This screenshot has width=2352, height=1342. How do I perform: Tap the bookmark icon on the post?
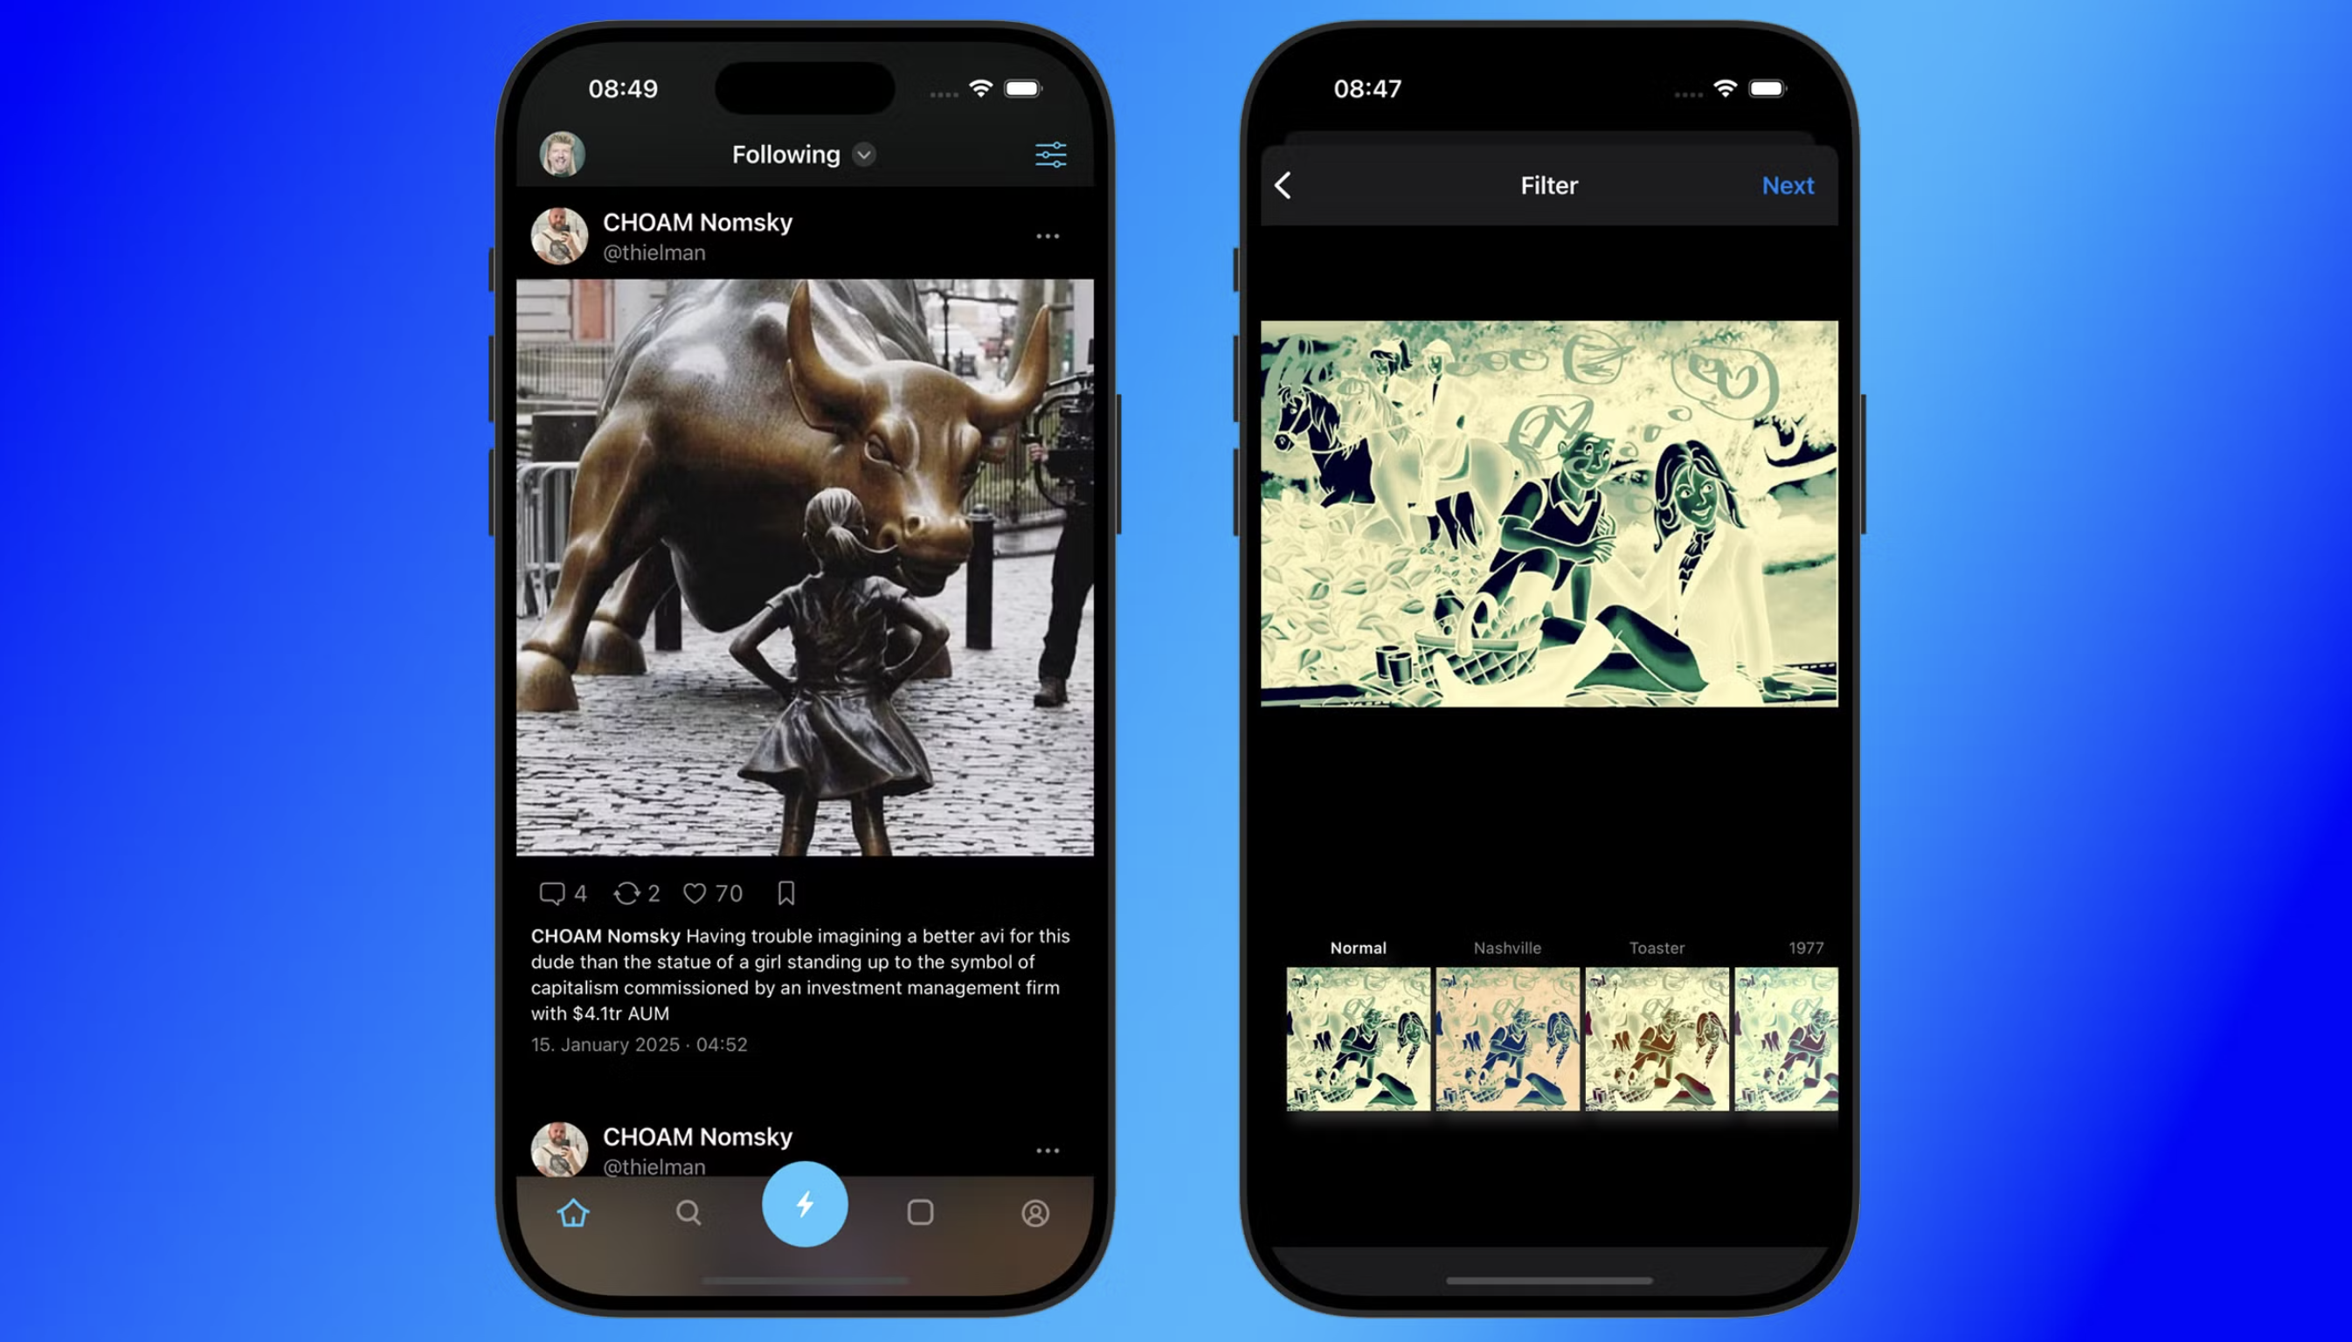tap(785, 893)
